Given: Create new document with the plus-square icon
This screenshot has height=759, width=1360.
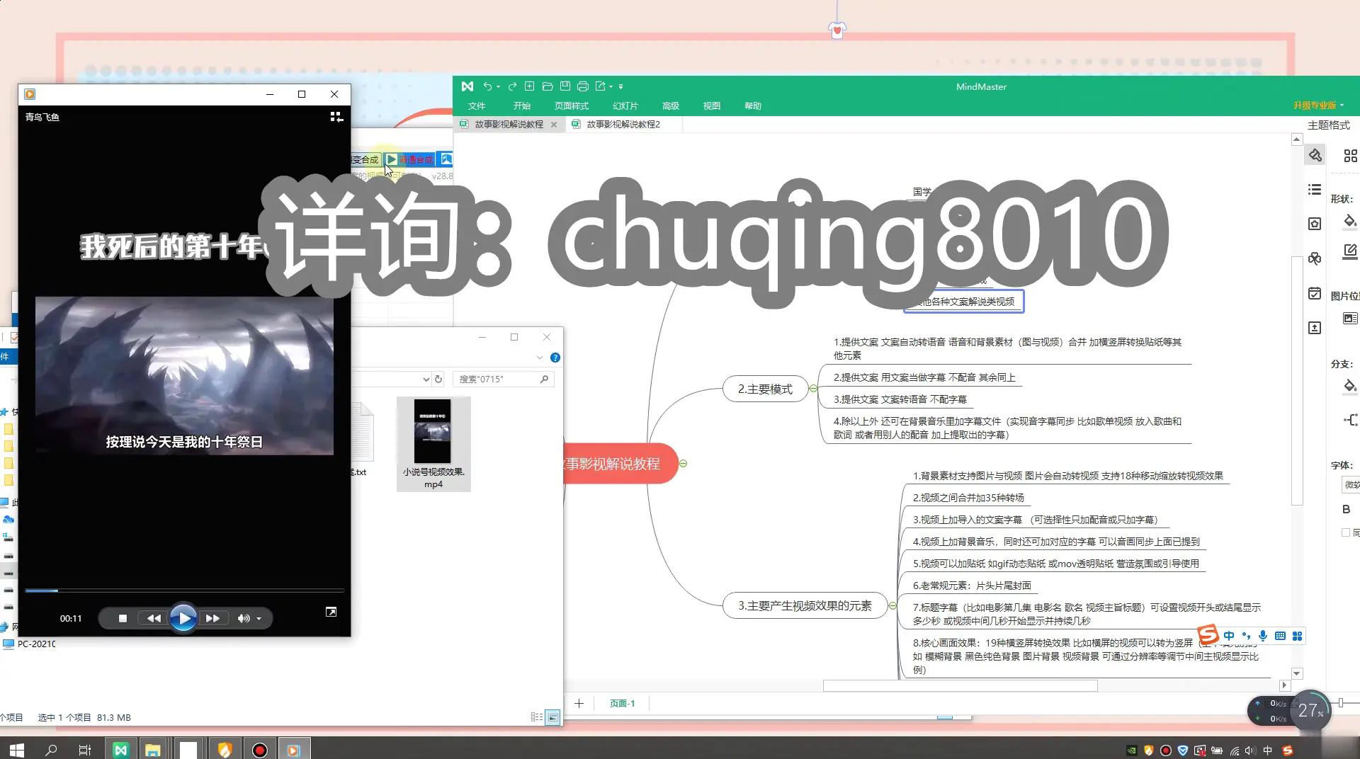Looking at the screenshot, I should click(x=529, y=86).
